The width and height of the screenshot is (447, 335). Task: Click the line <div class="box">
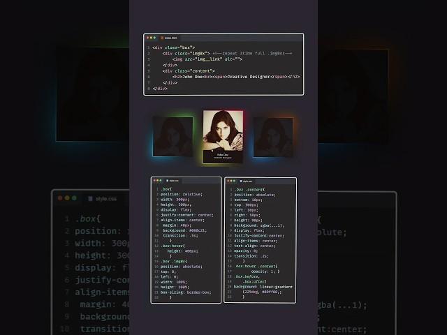(174, 47)
